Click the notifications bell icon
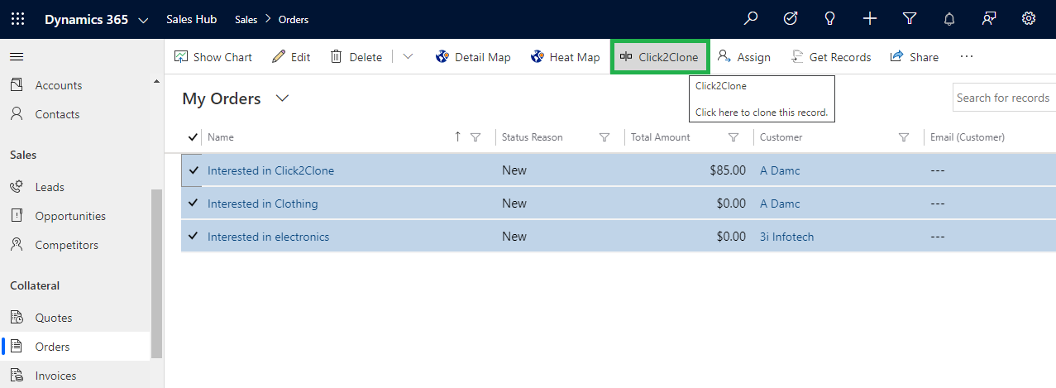This screenshot has height=388, width=1056. coord(949,19)
